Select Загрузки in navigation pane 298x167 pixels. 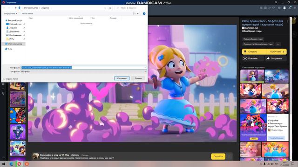(13, 28)
